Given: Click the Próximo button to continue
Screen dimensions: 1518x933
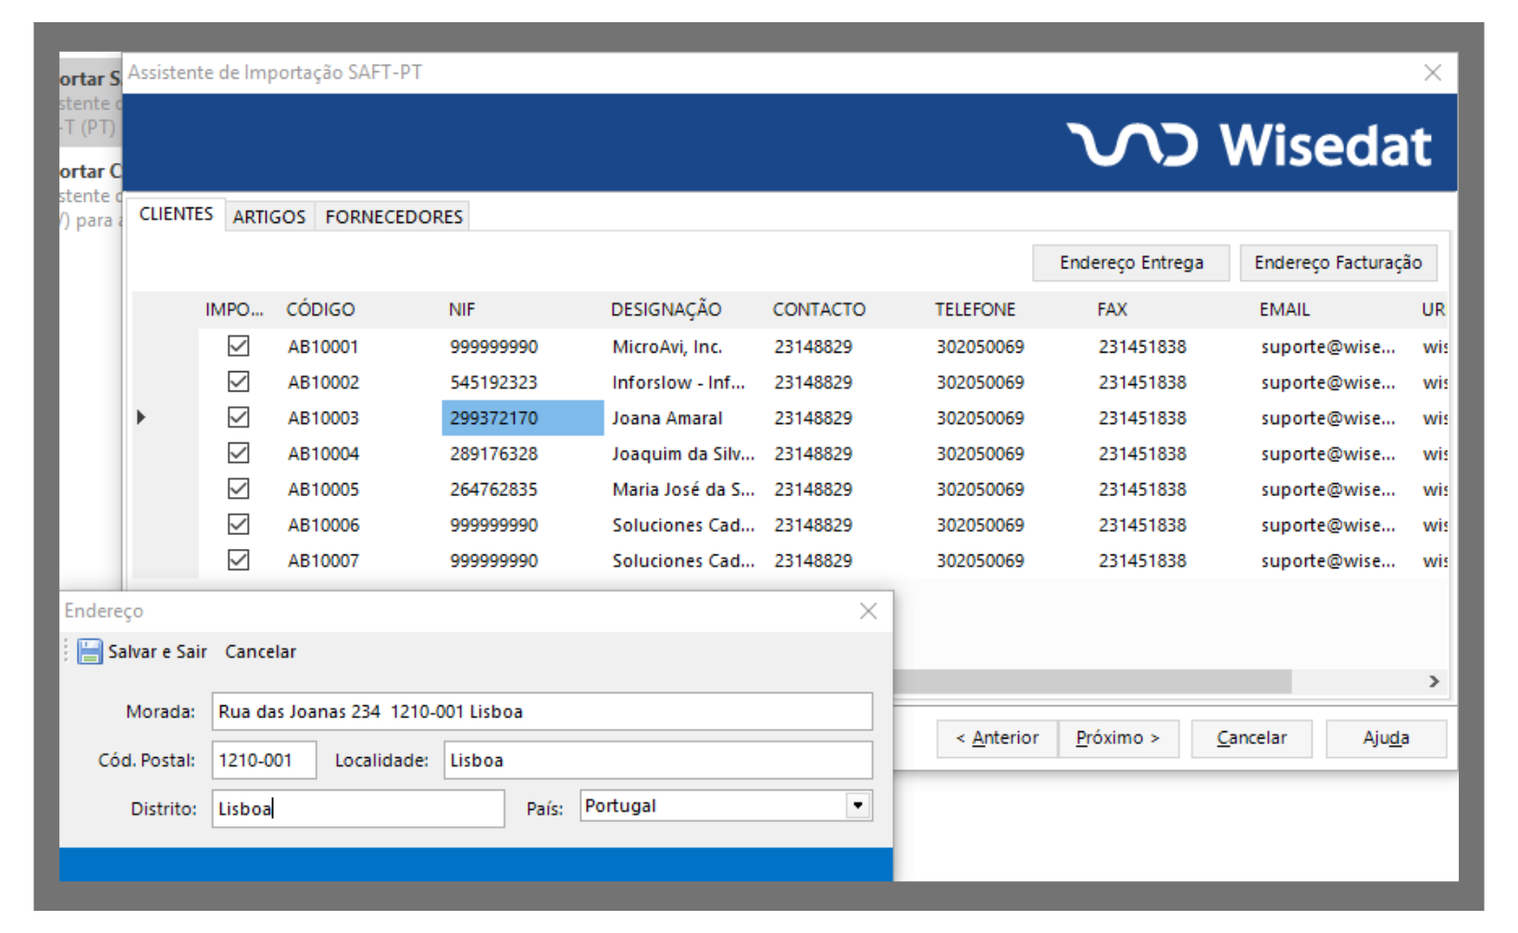Looking at the screenshot, I should 1117,738.
